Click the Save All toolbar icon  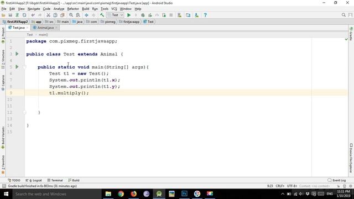pyautogui.click(x=11, y=15)
